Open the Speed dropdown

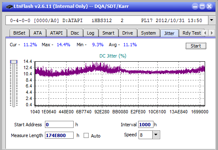[x=156, y=135]
